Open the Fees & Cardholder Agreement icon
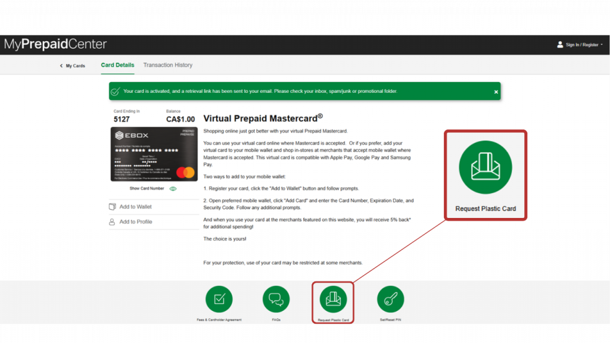The width and height of the screenshot is (610, 343). (219, 299)
